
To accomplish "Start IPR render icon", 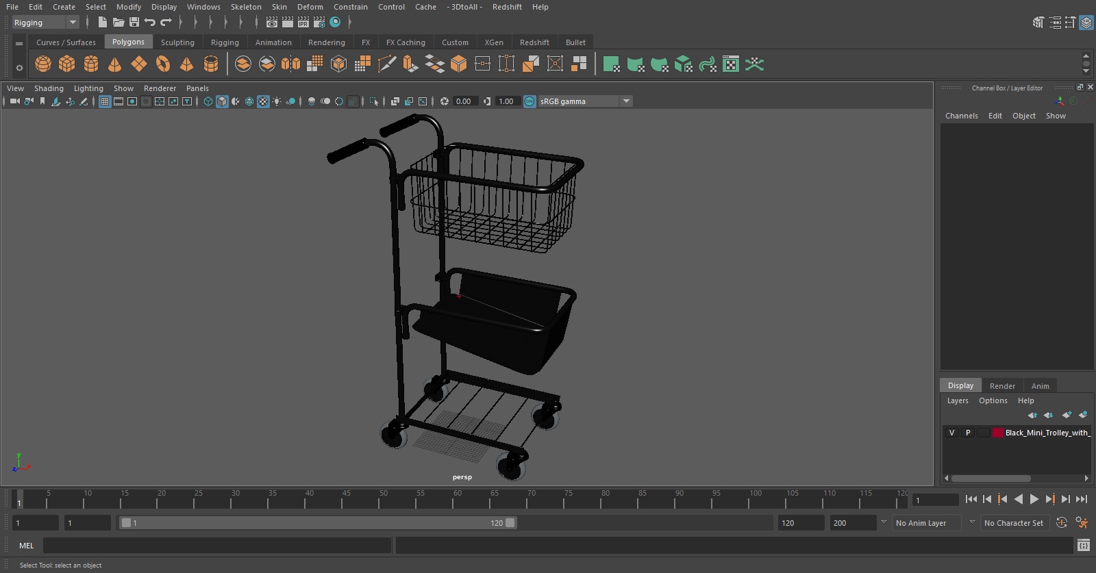I will click(303, 23).
